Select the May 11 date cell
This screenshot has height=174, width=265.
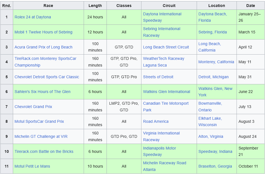[x=251, y=62]
